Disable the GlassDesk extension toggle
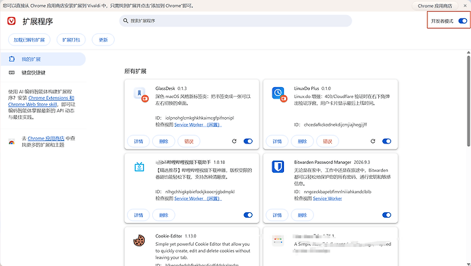471x266 pixels. [x=248, y=142]
